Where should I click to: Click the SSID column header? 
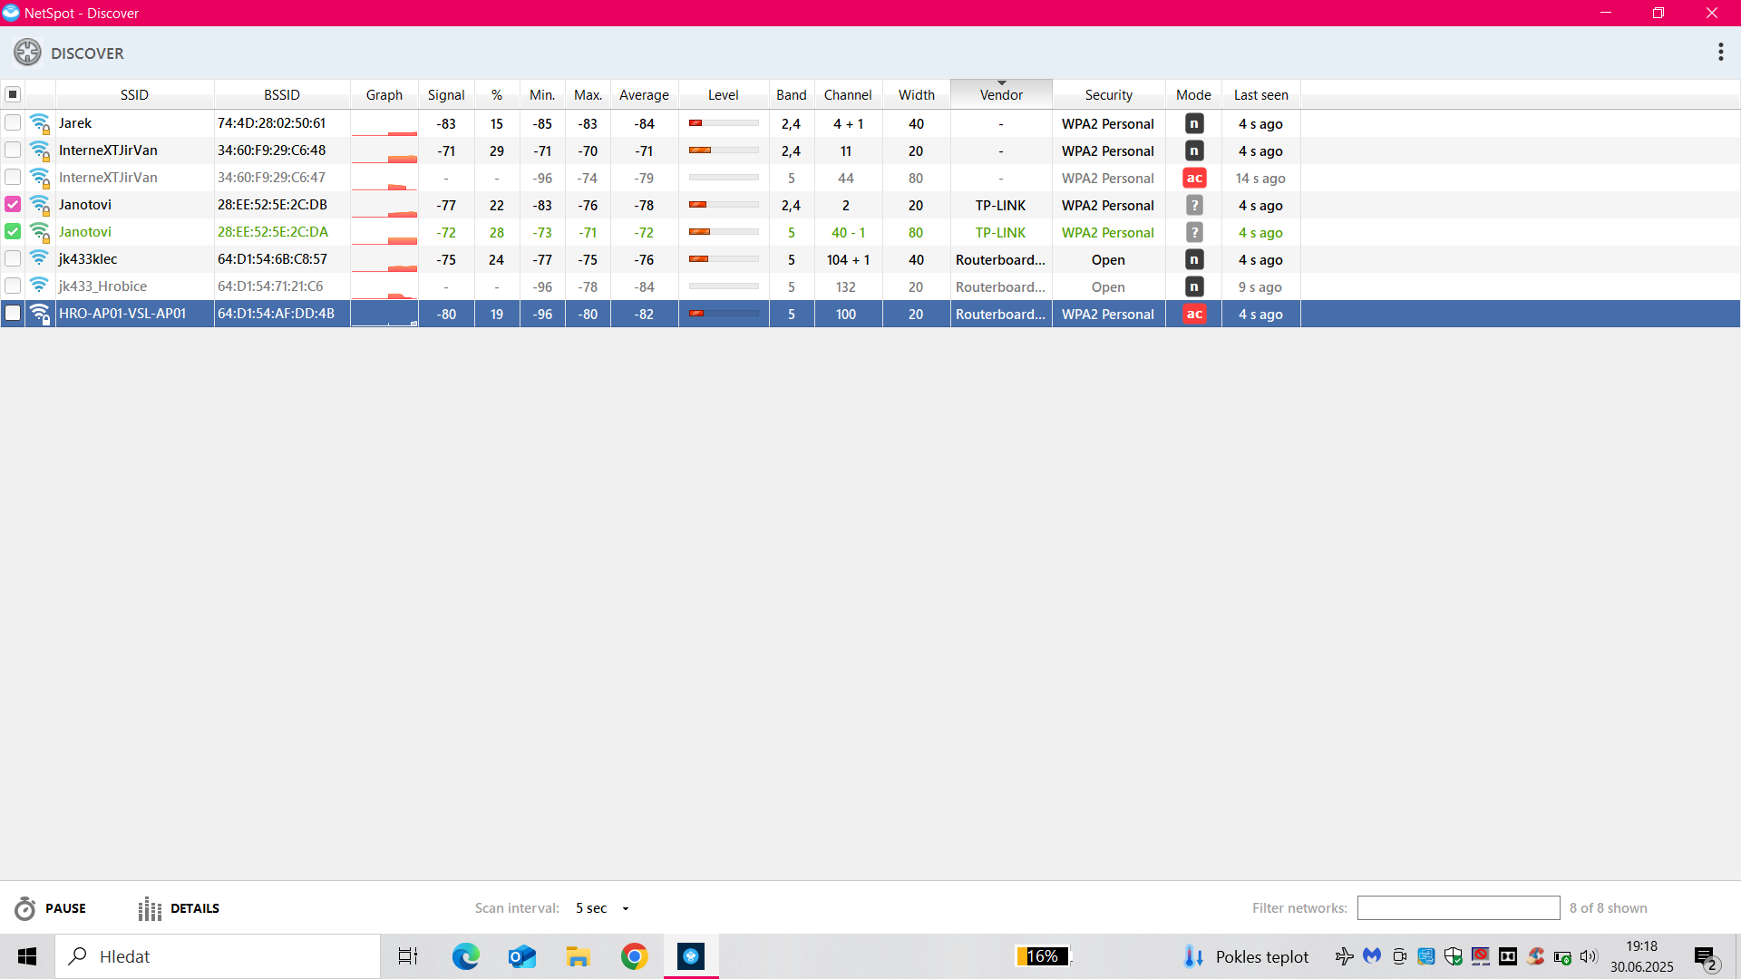[x=134, y=94]
